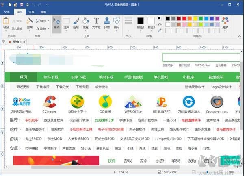Expand the Shapes tool dropdown arrow

pos(117,31)
